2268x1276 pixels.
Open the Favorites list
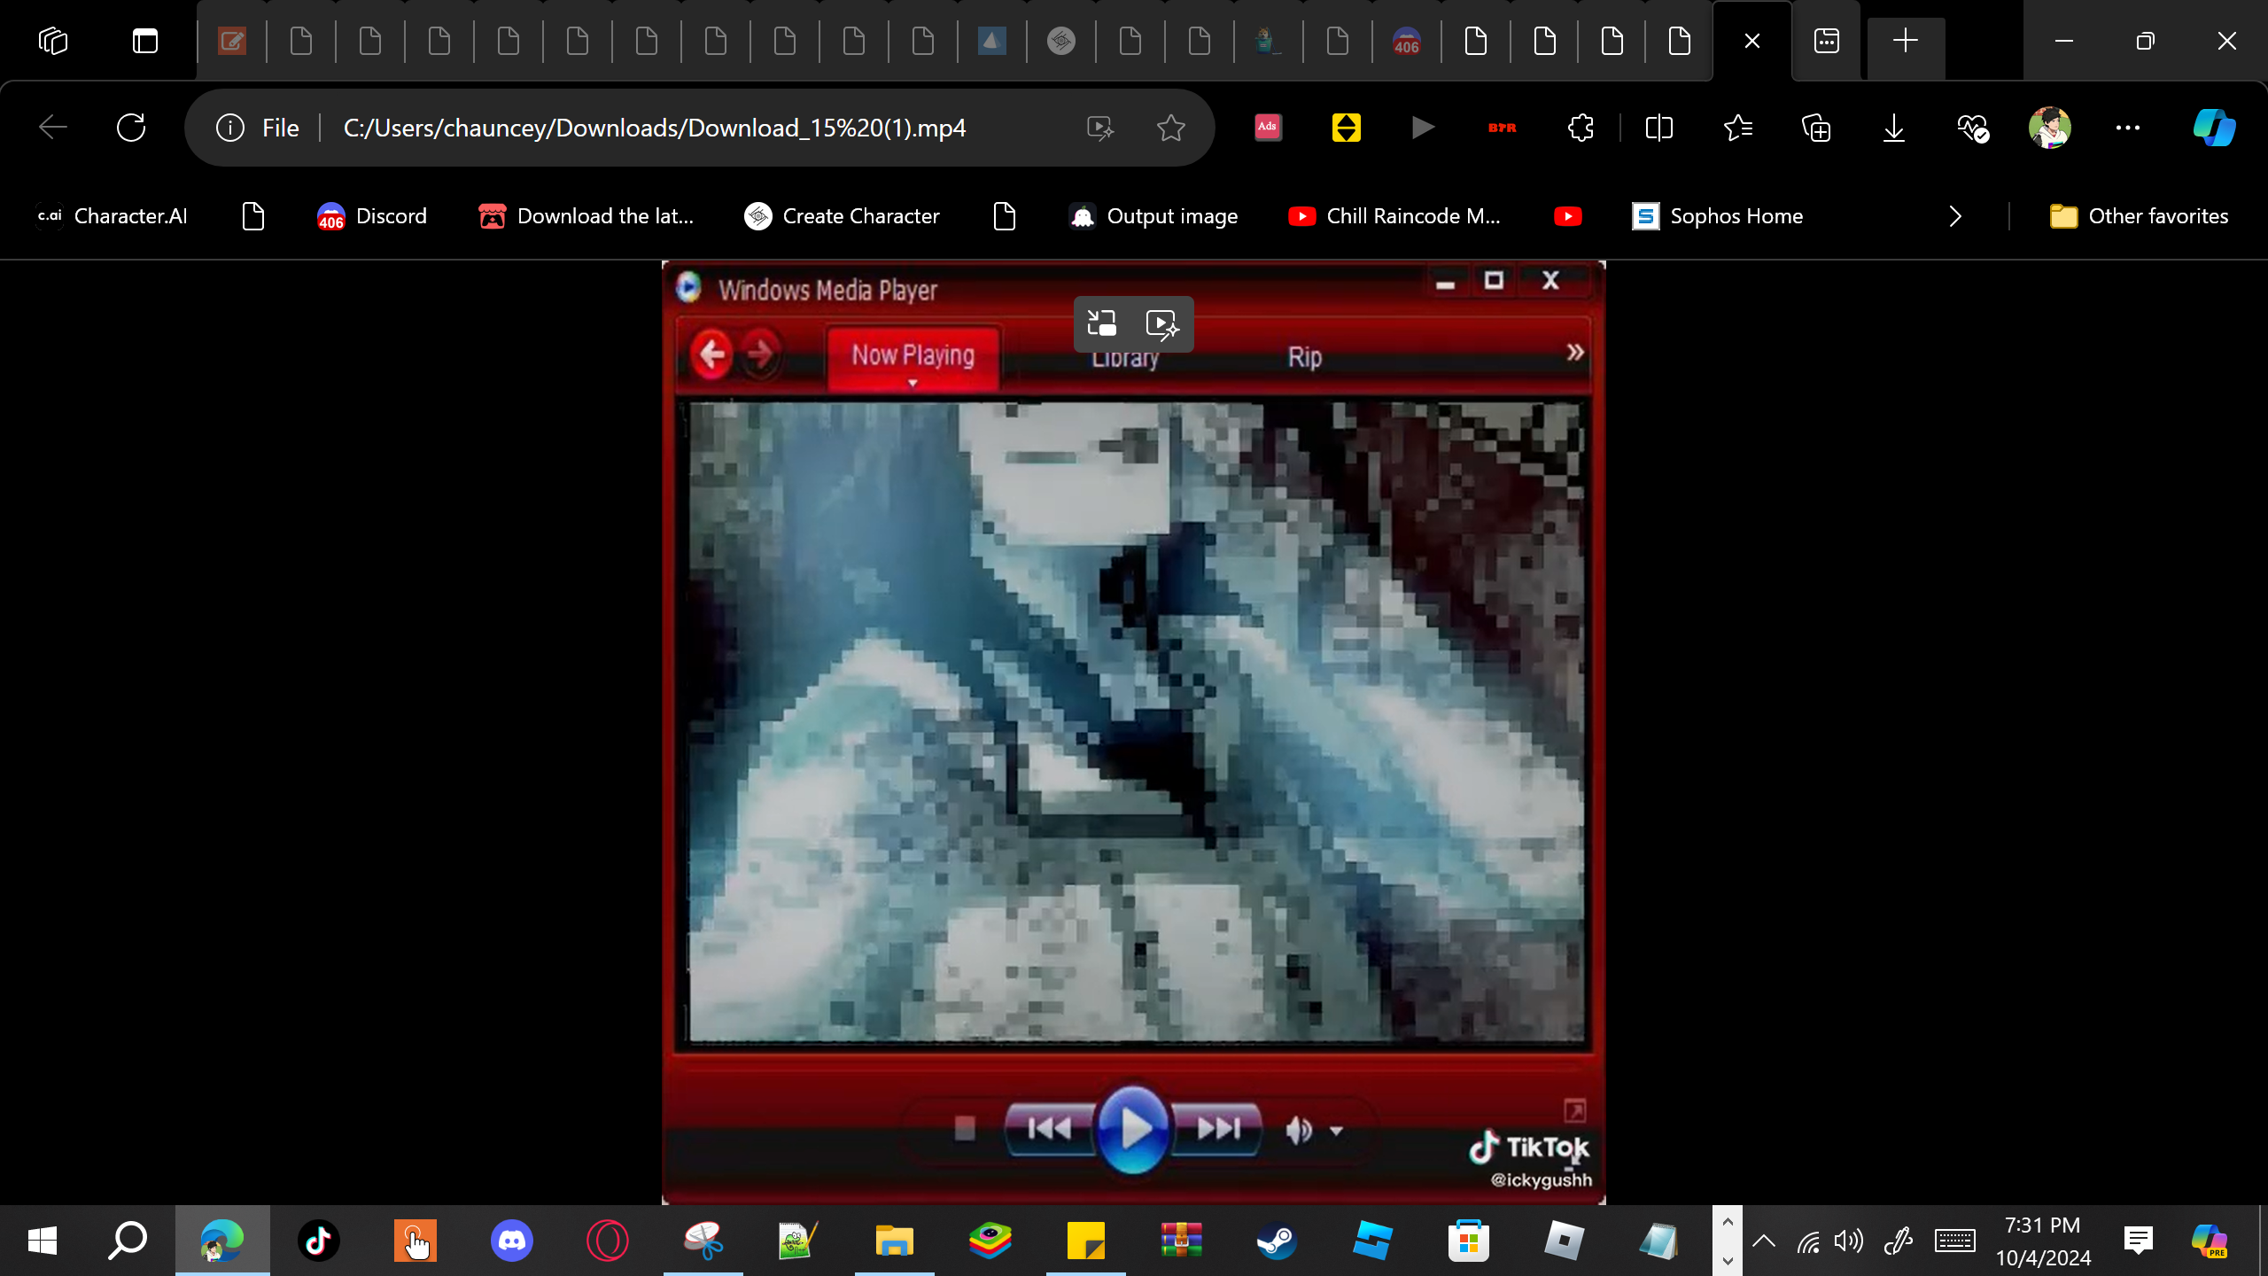[x=1738, y=128]
